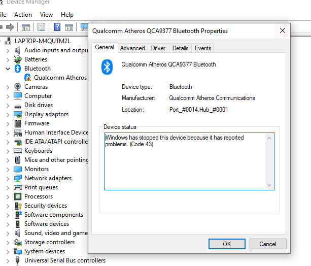Click scroll down arrow in Device status
Image resolution: width=311 pixels, height=266 pixels.
[x=269, y=185]
